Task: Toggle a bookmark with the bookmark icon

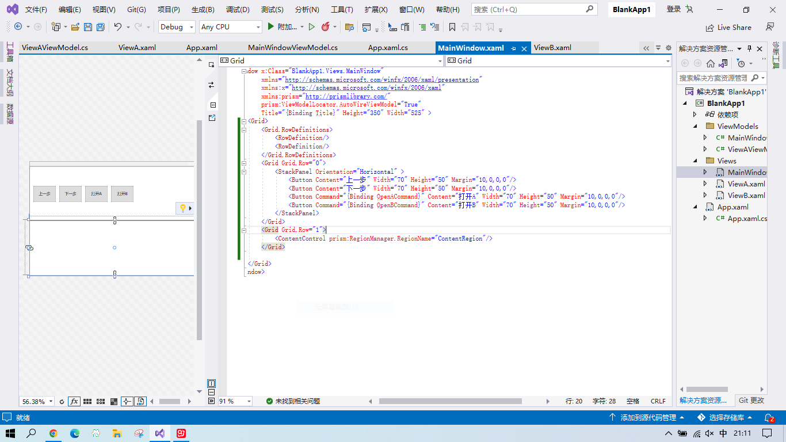Action: 452,26
